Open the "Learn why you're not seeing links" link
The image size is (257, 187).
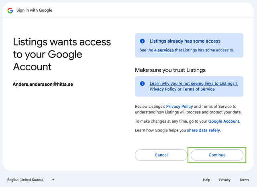pyautogui.click(x=193, y=86)
